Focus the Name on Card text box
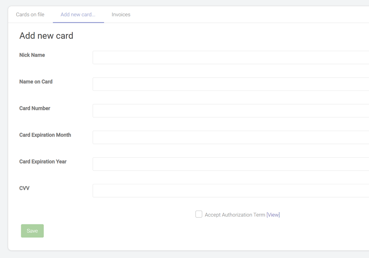Screen dimensions: 369x258 click(x=231, y=84)
